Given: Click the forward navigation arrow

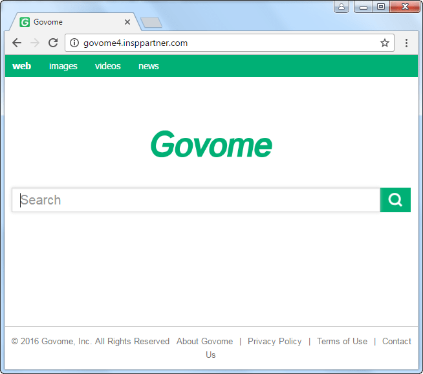Looking at the screenshot, I should tap(35, 43).
